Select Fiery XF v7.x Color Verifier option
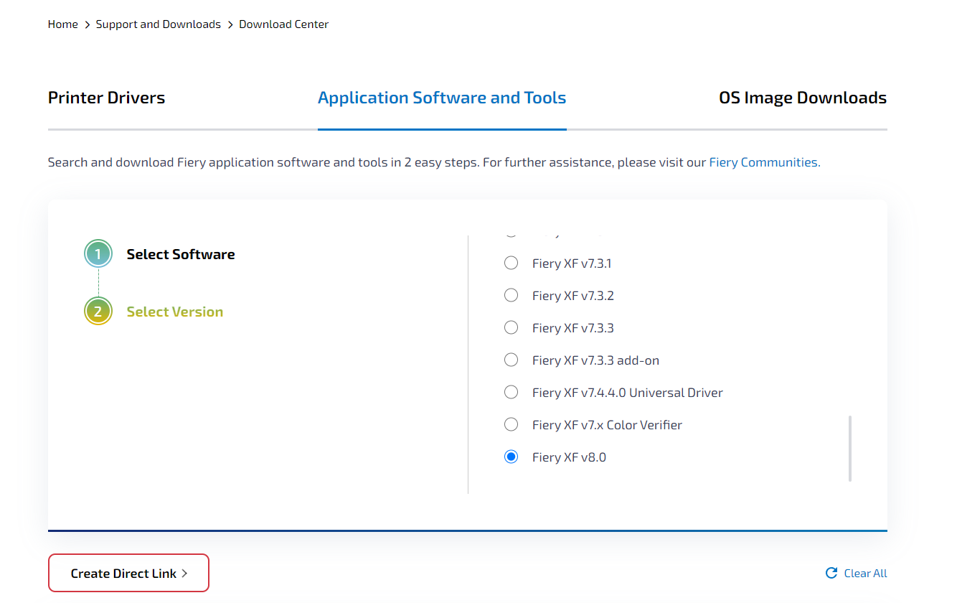This screenshot has height=603, width=957. 511,425
